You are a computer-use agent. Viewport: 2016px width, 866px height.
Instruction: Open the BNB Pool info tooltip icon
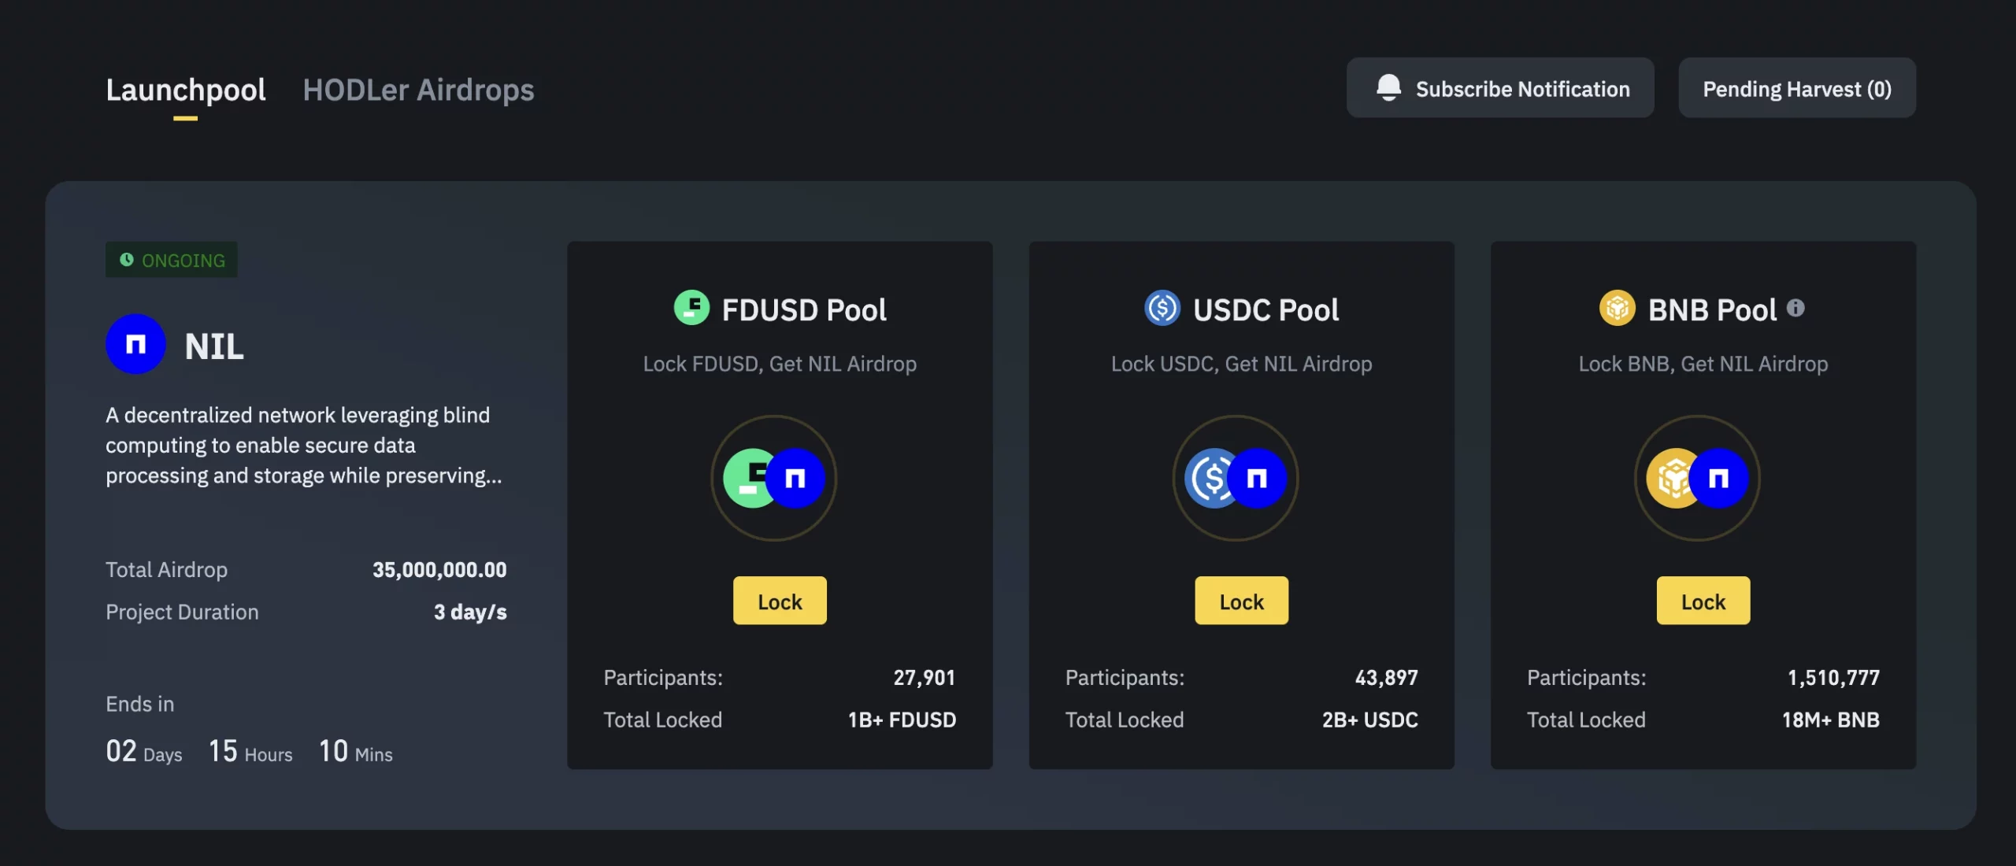[x=1795, y=308]
